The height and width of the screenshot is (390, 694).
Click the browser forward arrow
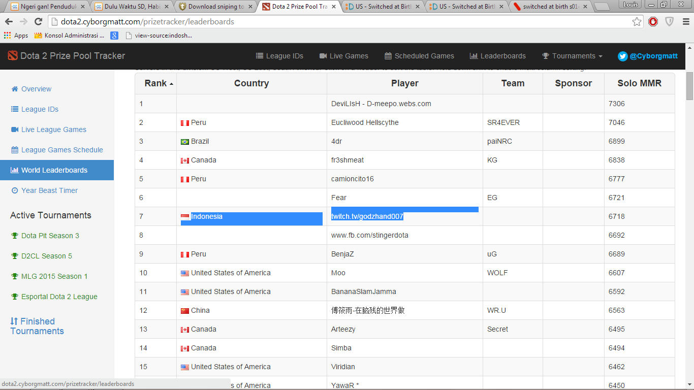(23, 22)
